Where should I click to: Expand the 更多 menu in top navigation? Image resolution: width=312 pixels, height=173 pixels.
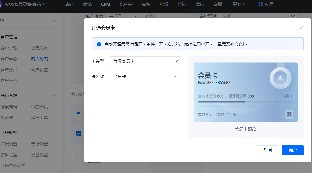click(x=239, y=4)
